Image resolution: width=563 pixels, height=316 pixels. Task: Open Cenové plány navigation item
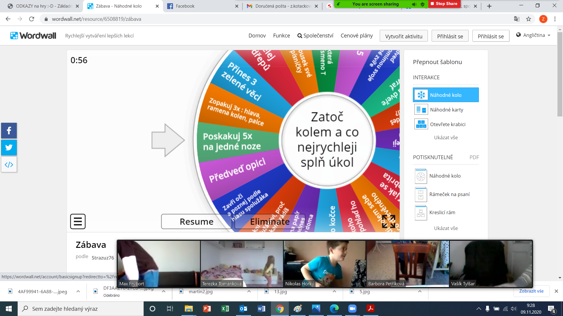point(357,36)
